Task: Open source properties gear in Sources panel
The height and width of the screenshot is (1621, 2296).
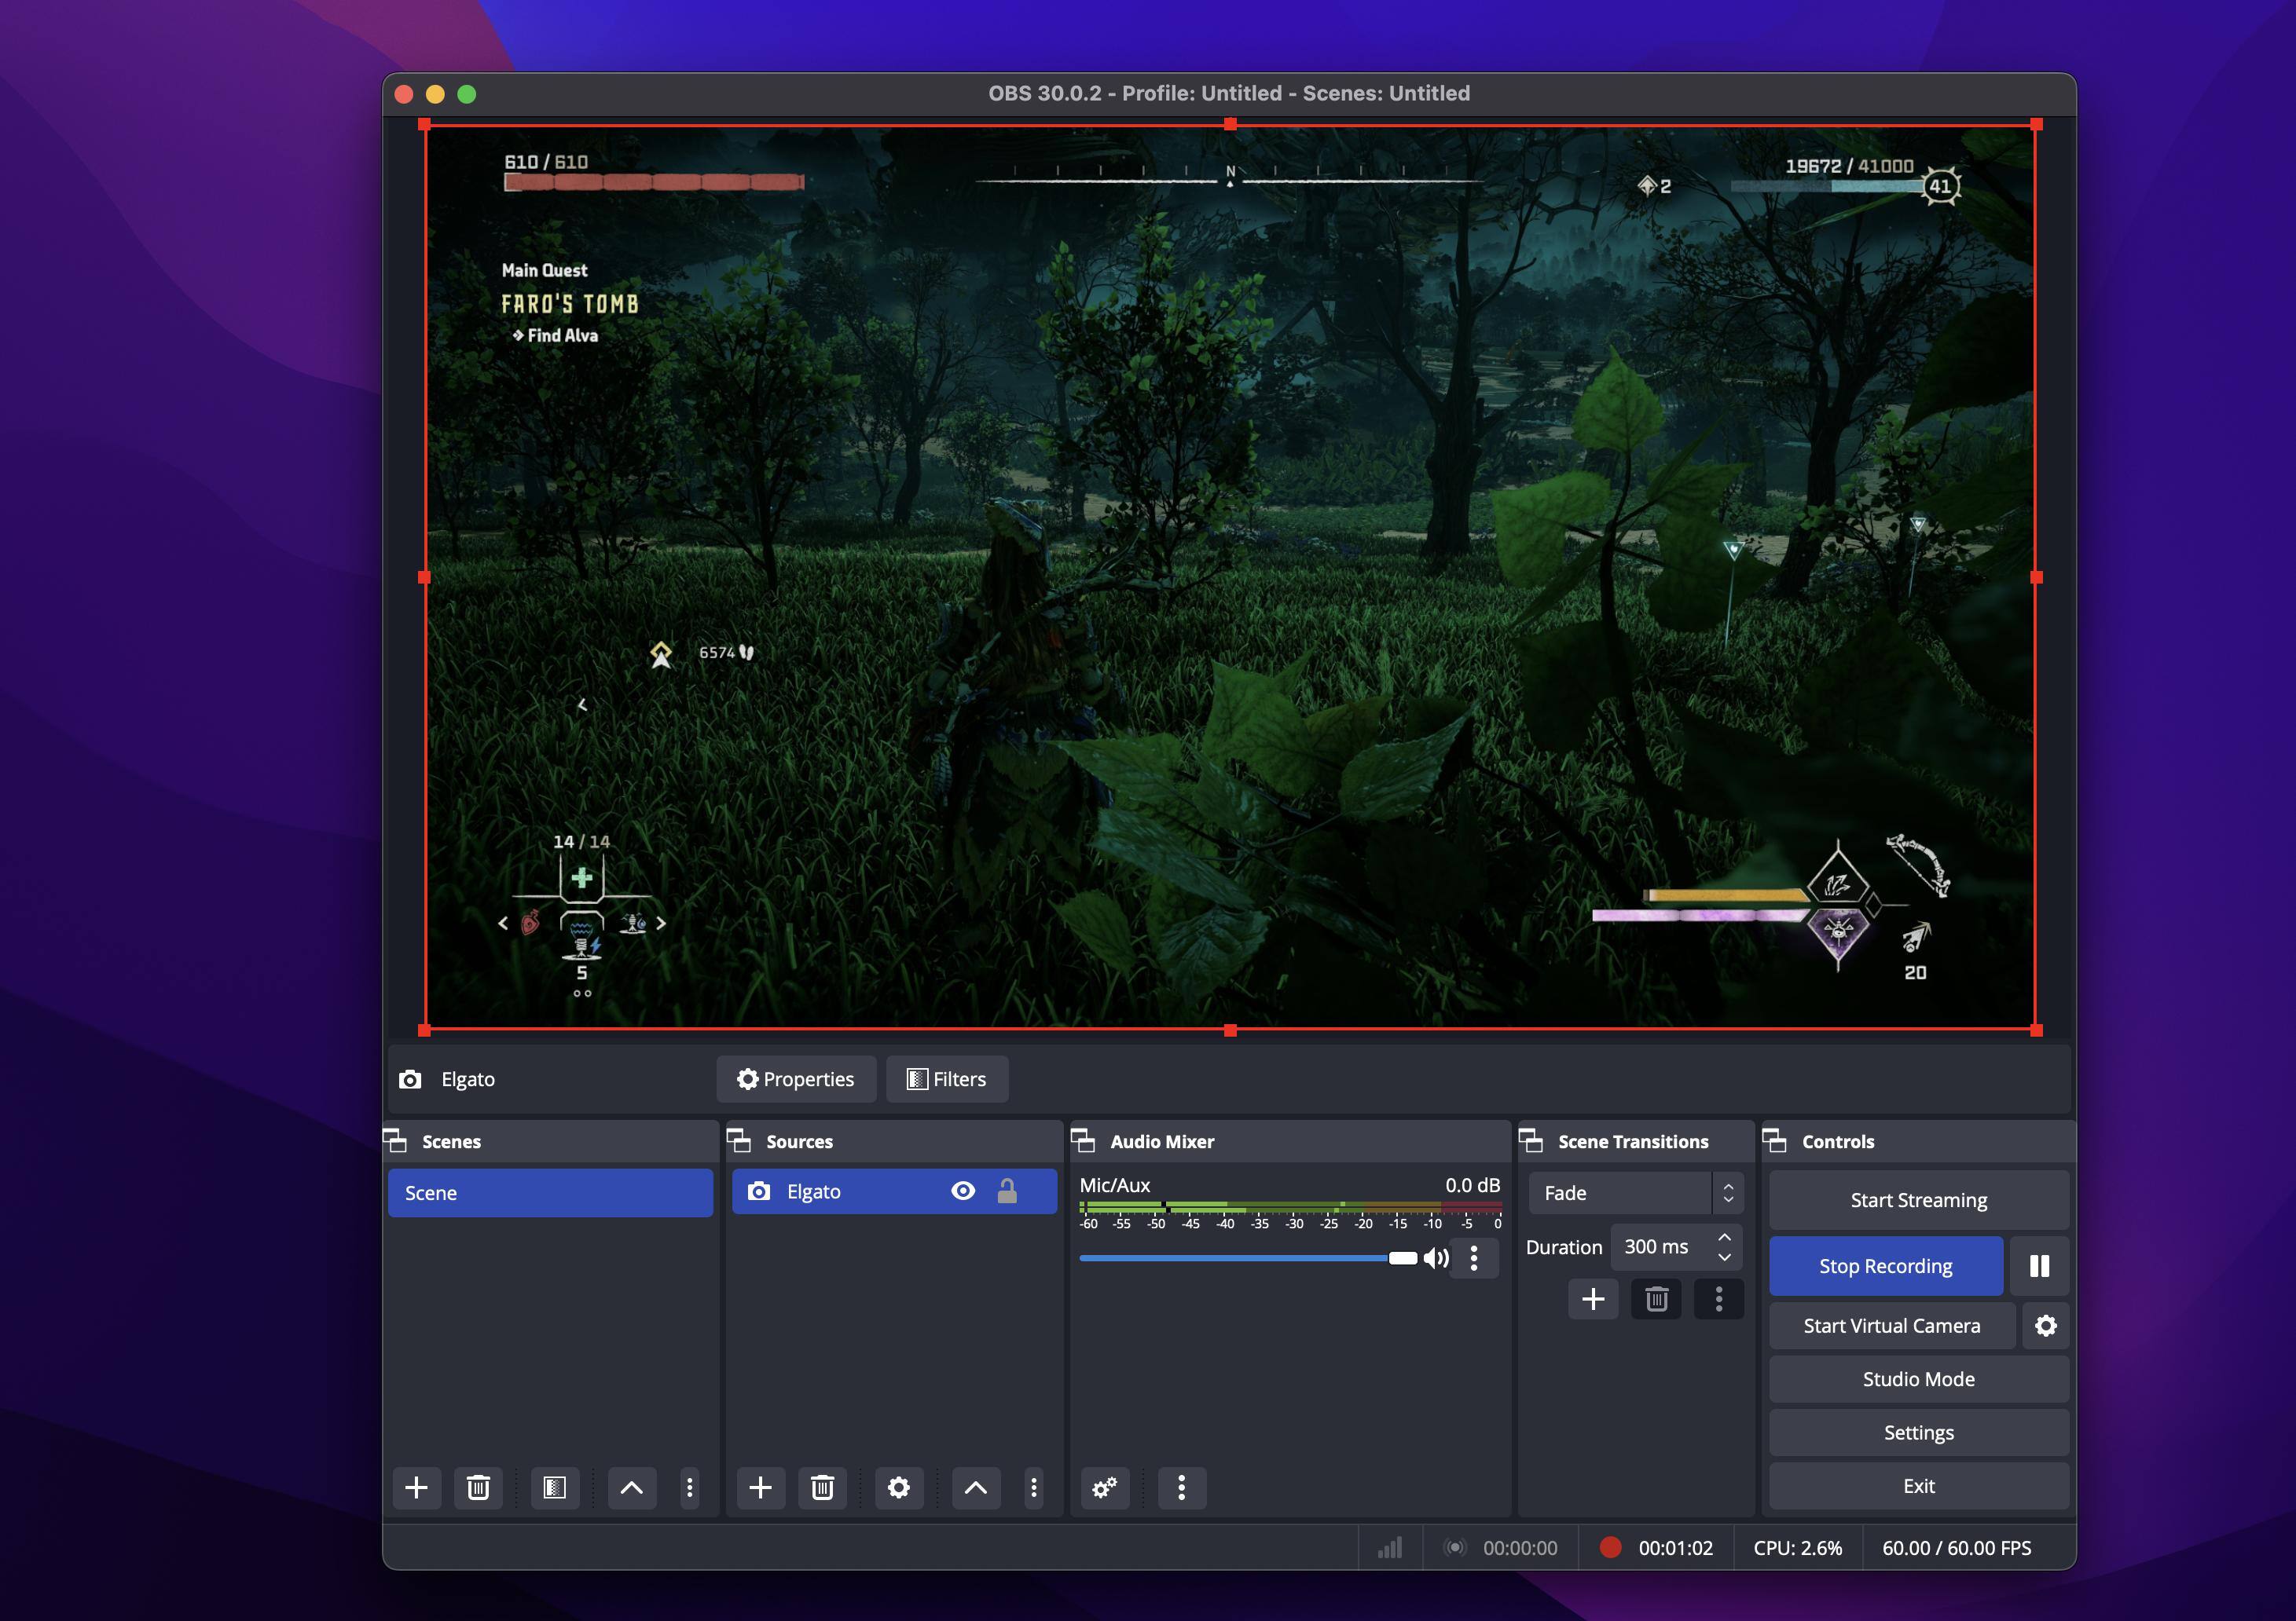Action: point(898,1487)
